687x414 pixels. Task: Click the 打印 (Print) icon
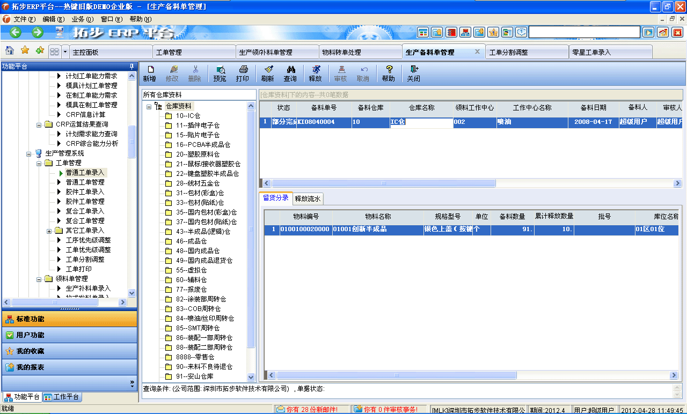tap(243, 73)
